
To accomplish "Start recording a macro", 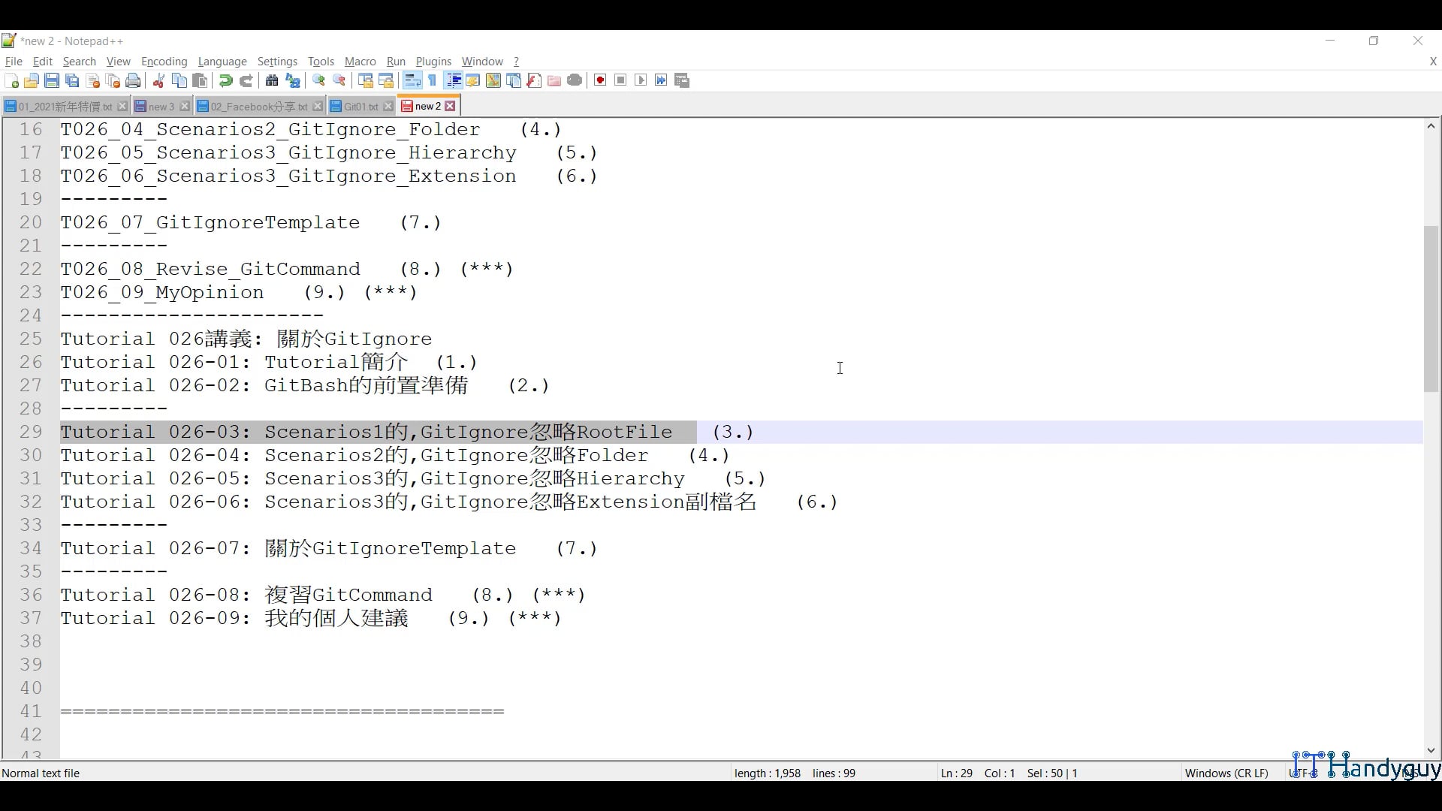I will pyautogui.click(x=600, y=80).
